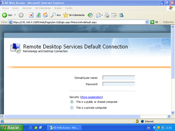
Task: Click the security shield tray icon
Action: (x=159, y=128)
